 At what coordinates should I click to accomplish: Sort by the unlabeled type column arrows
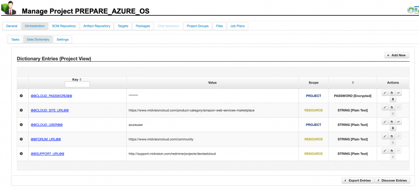coord(353,82)
